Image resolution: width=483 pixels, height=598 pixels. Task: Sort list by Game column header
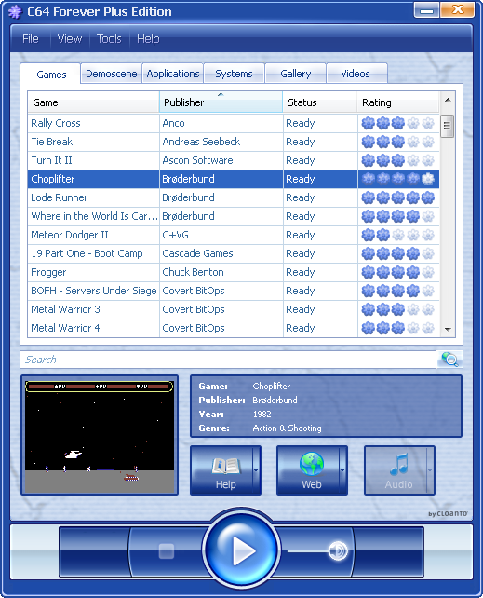click(x=93, y=102)
